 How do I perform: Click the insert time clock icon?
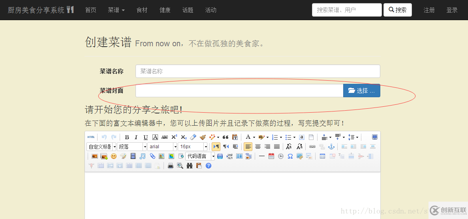click(280, 156)
